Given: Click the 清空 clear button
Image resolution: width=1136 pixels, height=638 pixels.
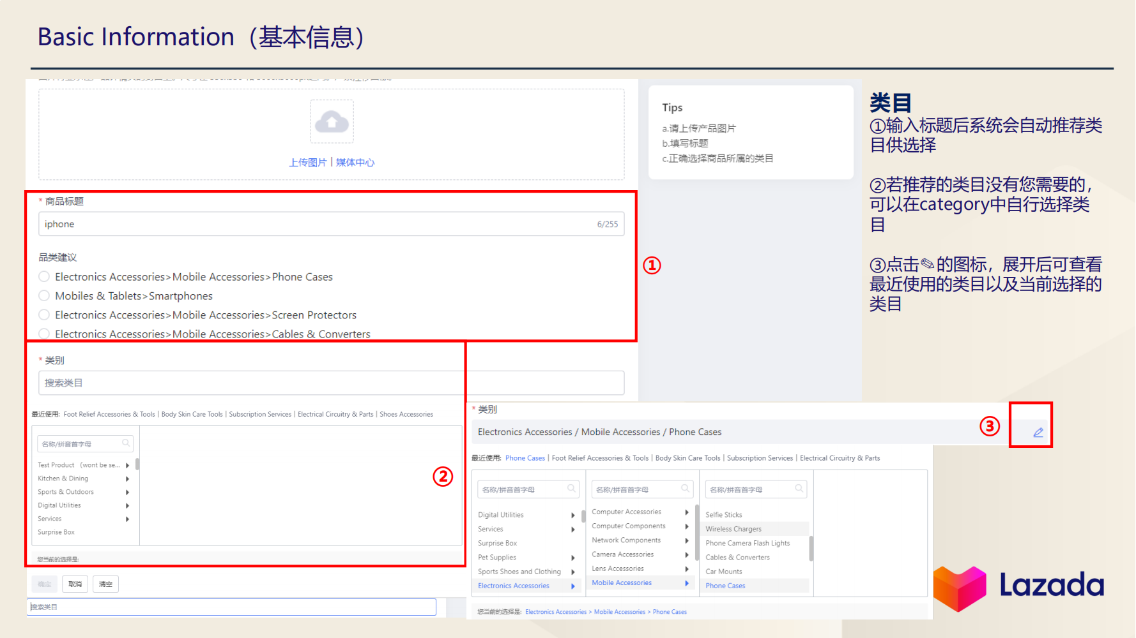Looking at the screenshot, I should click(x=105, y=584).
